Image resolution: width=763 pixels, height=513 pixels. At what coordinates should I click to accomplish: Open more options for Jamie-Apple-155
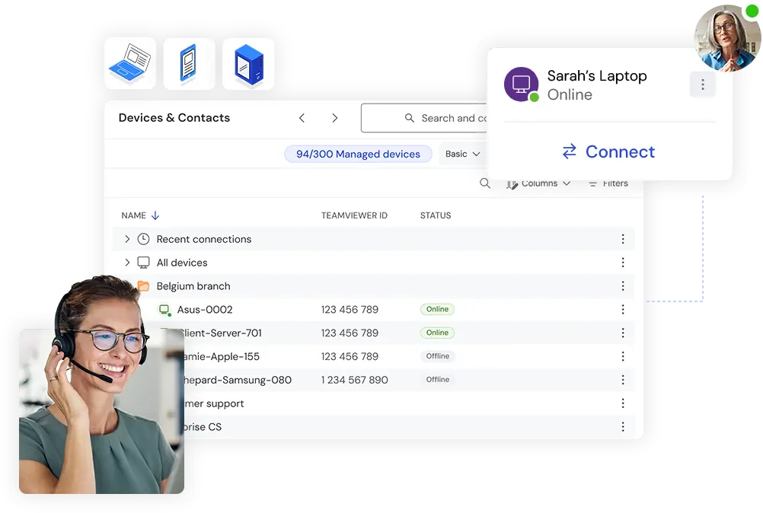(622, 356)
